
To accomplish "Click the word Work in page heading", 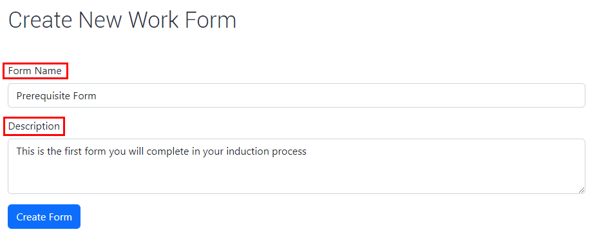I will [154, 20].
